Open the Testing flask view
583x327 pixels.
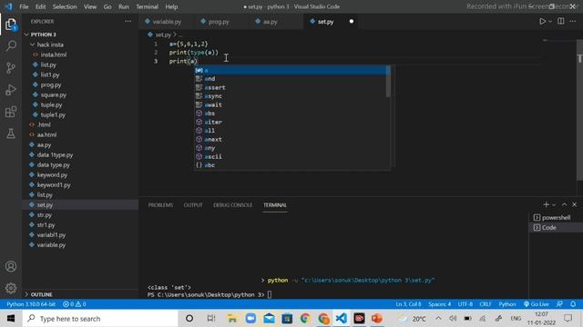11,134
